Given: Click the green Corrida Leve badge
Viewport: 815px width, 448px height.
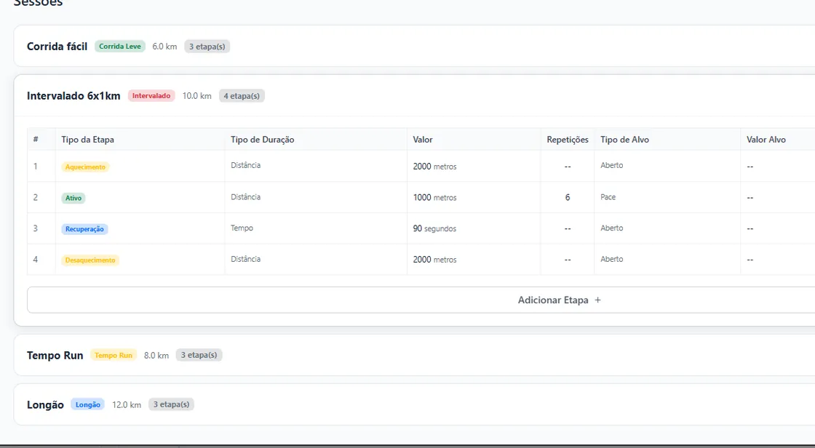Looking at the screenshot, I should click(x=120, y=47).
